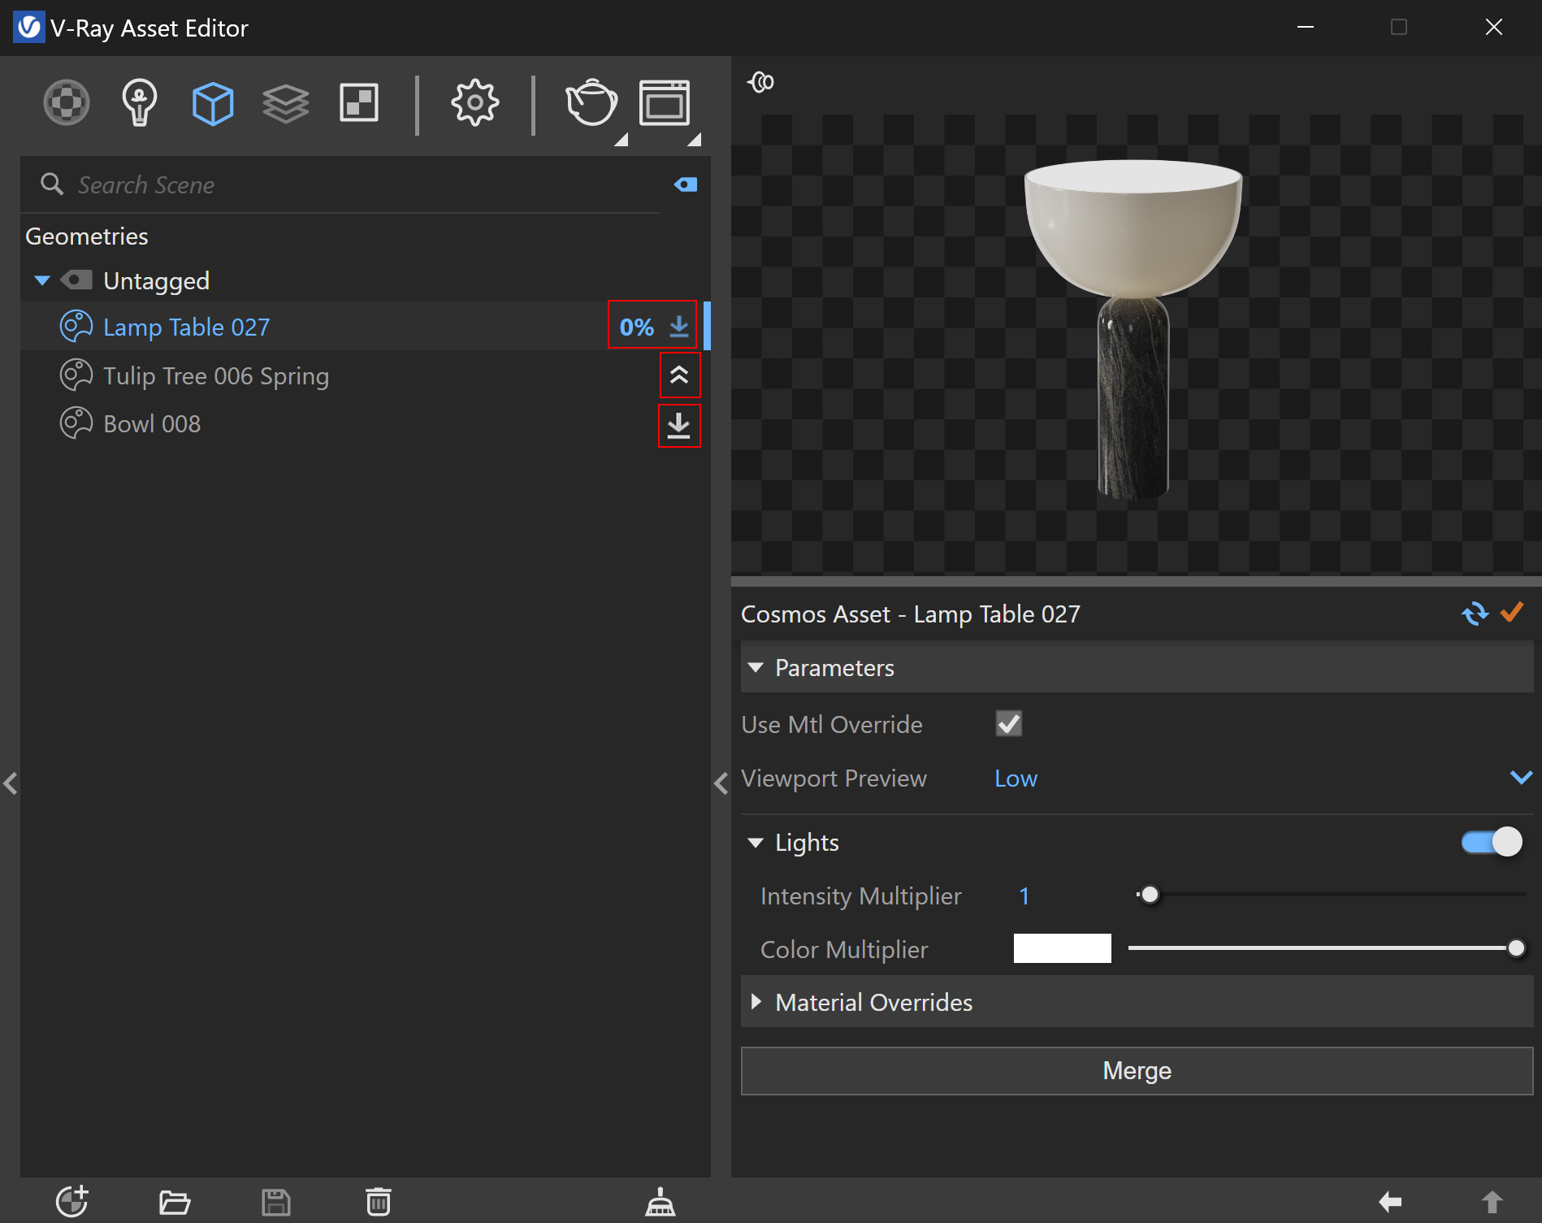Viewport: 1542px width, 1223px height.
Task: Click Cosmos icon for Bowl 008
Action: (76, 423)
